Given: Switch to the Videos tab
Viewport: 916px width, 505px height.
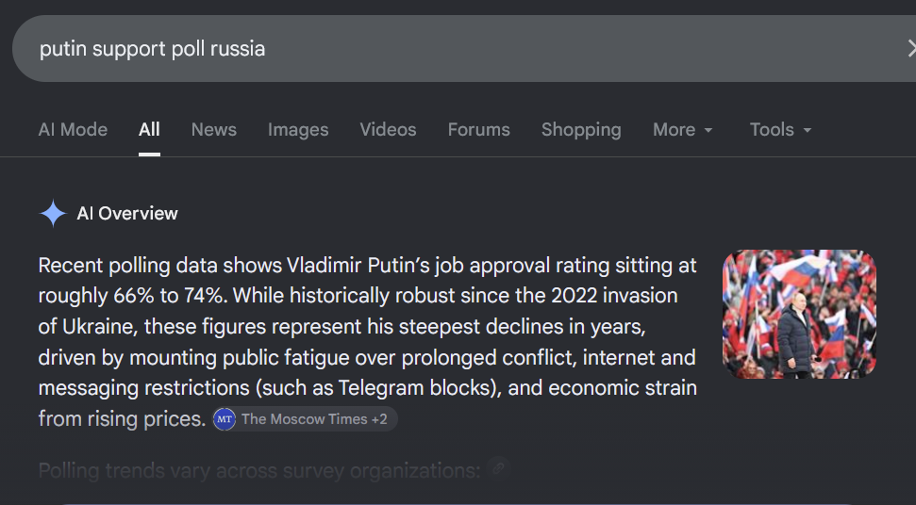Looking at the screenshot, I should tap(388, 129).
